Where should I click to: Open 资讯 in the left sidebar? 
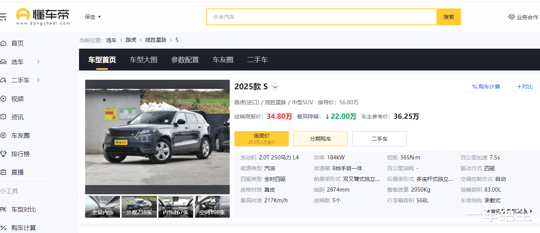click(x=17, y=117)
